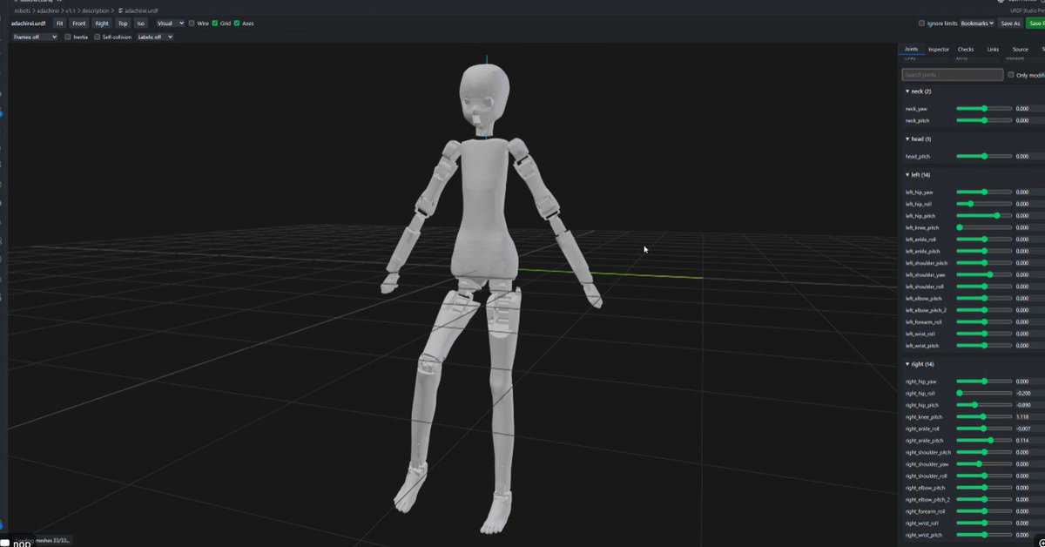Click the Save As button

(1010, 24)
